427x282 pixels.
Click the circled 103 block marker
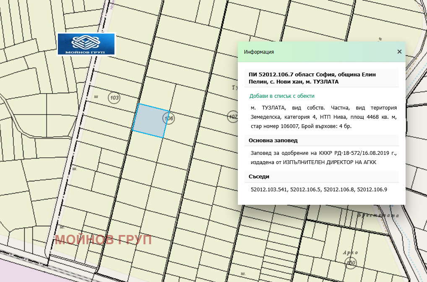(x=114, y=98)
